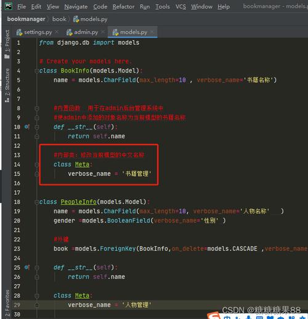Click 'ForeignKey' on line 23
Screen dimensions: 308x319
[118, 249]
